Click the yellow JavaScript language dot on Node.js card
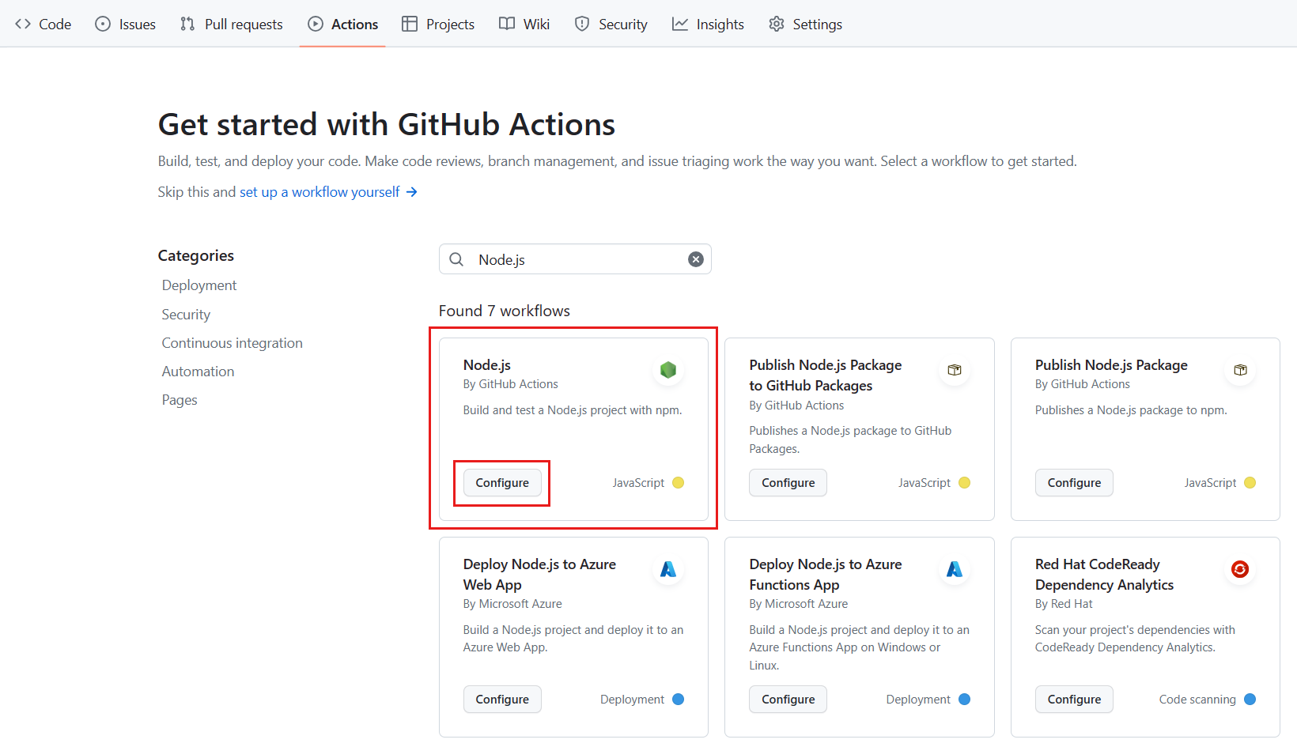This screenshot has width=1297, height=747. [678, 482]
